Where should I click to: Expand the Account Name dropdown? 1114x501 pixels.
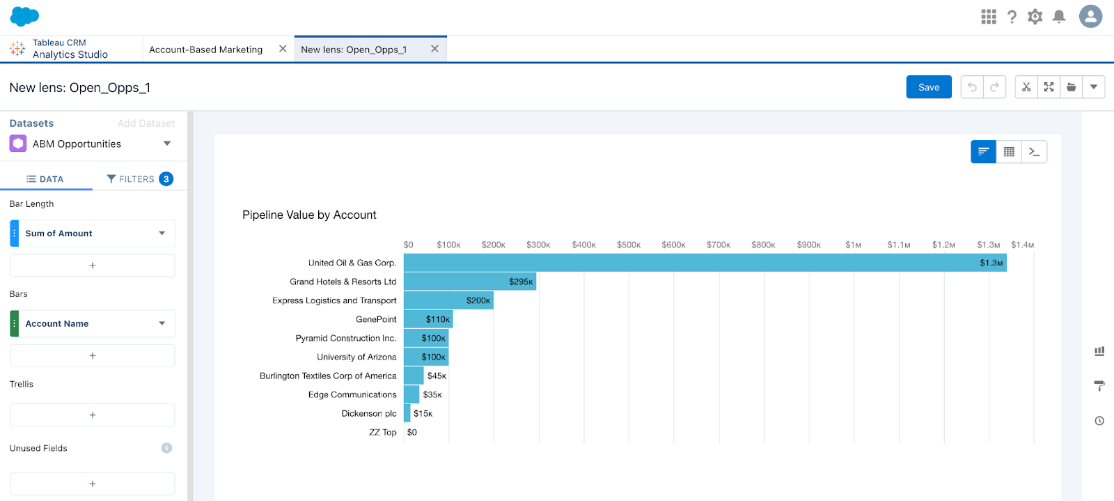tap(162, 323)
